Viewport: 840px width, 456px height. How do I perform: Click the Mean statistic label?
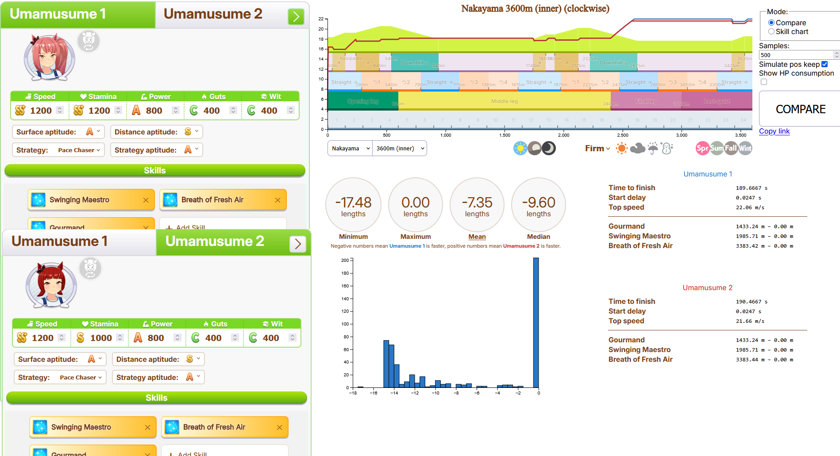click(x=477, y=237)
